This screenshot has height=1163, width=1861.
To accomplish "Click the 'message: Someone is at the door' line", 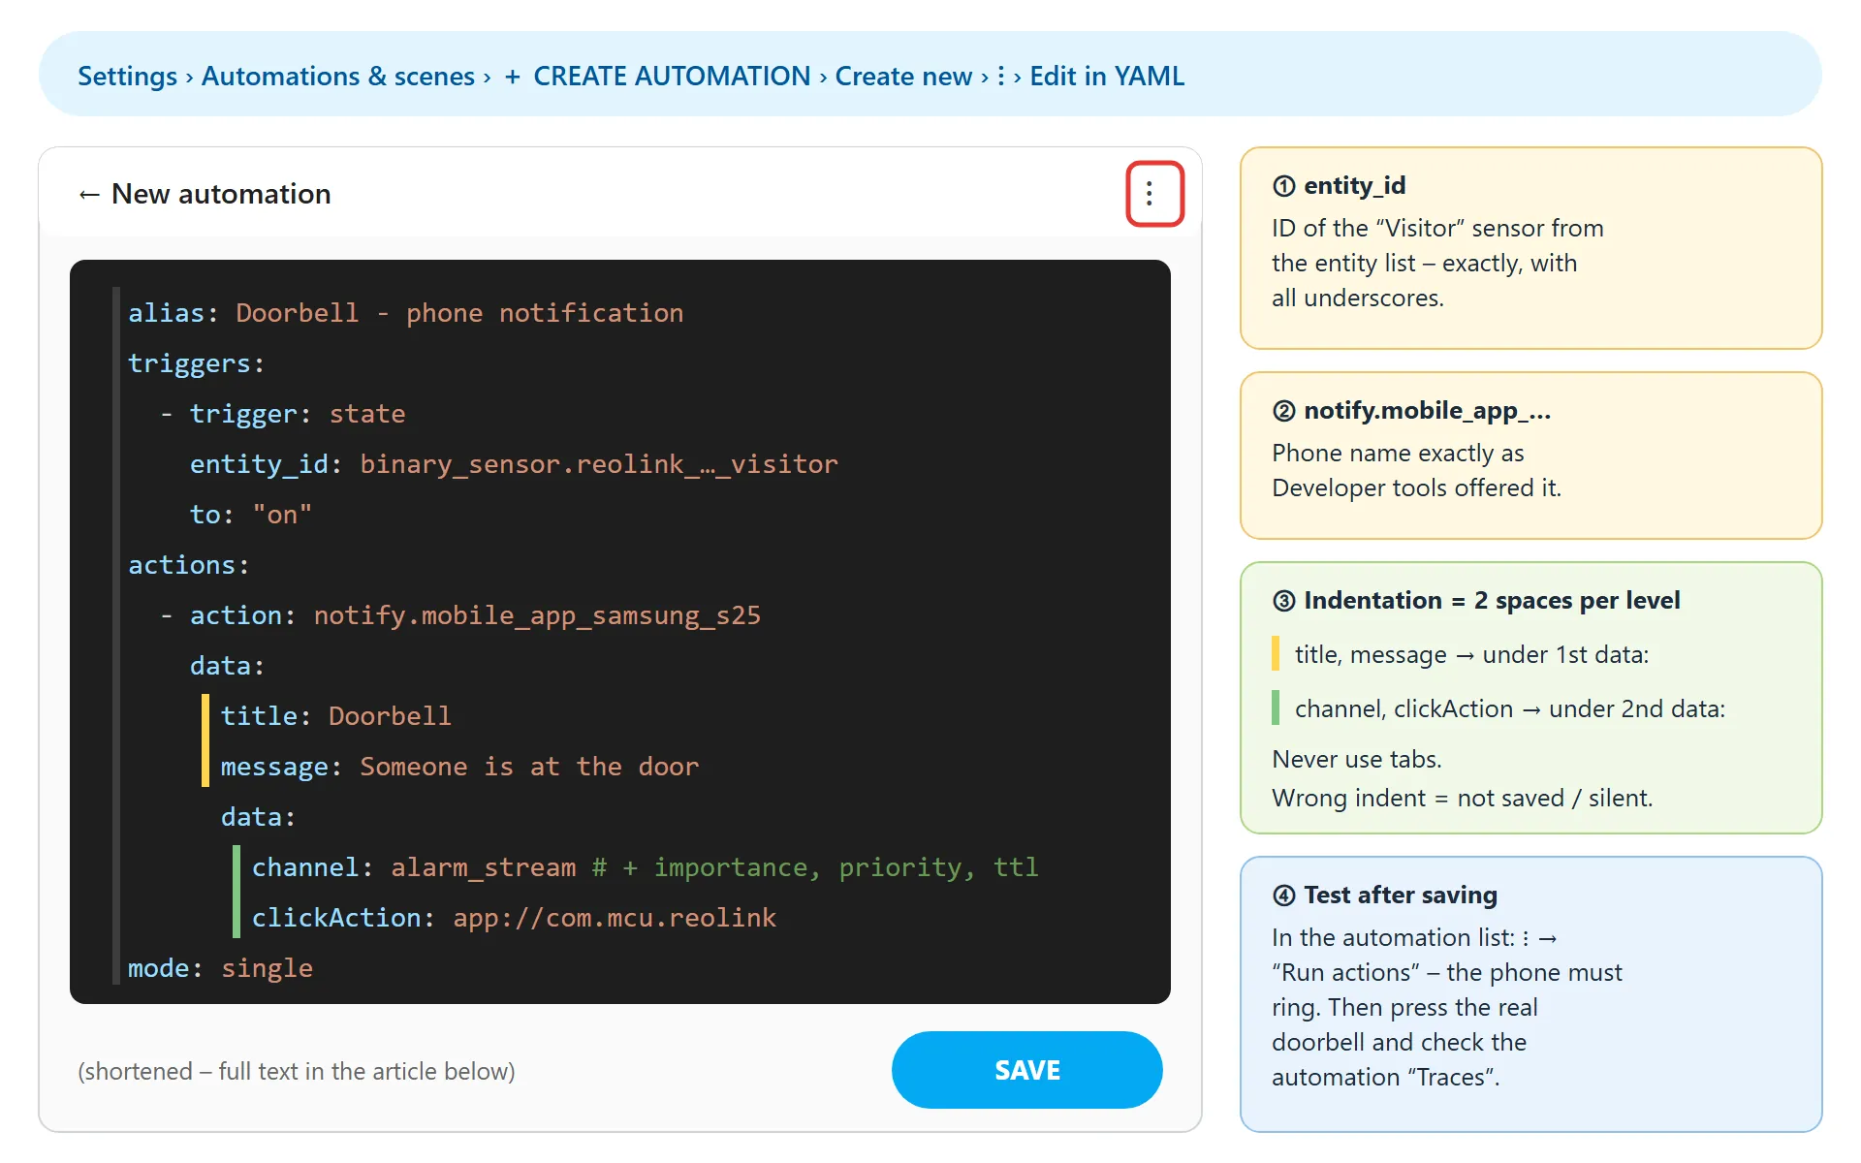I will (x=459, y=767).
